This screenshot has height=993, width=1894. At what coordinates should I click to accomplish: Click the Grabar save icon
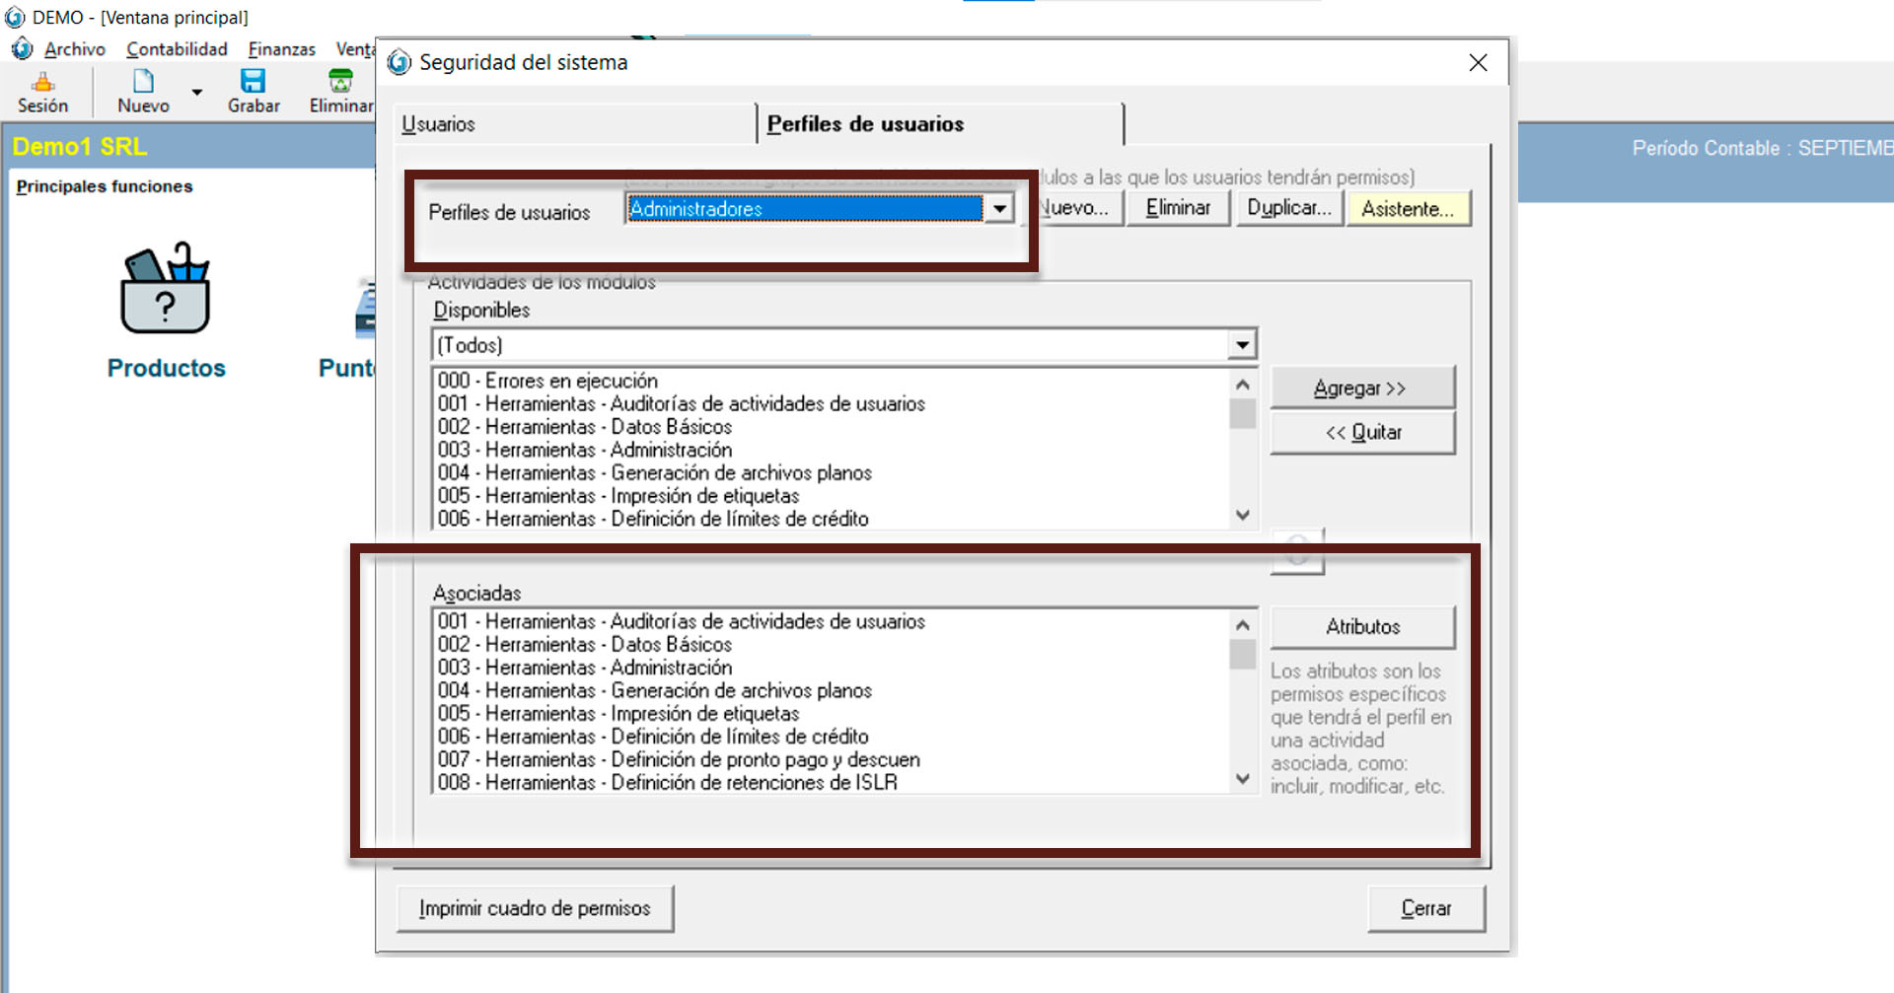(254, 82)
